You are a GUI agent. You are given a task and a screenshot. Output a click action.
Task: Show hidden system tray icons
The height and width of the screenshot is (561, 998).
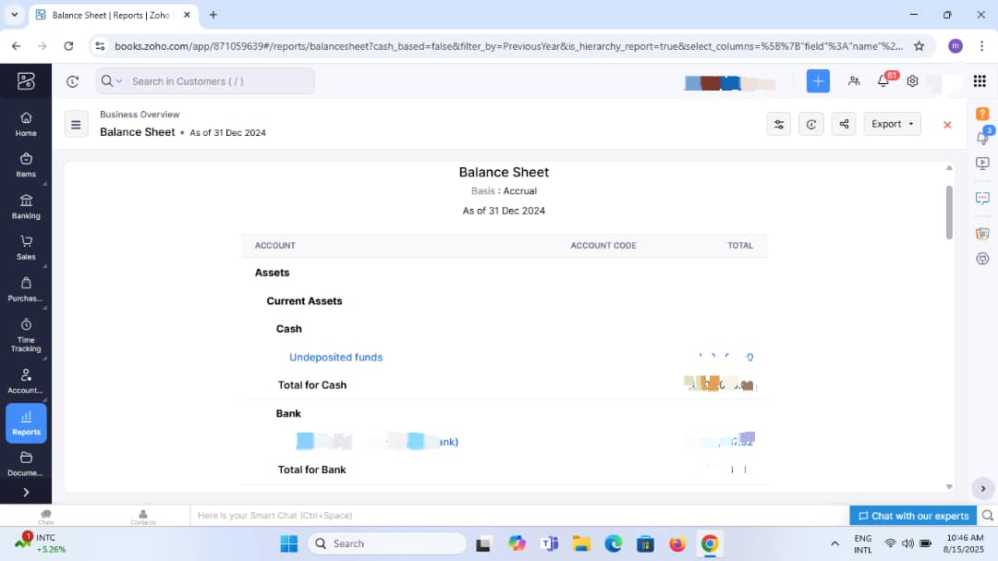(x=834, y=543)
